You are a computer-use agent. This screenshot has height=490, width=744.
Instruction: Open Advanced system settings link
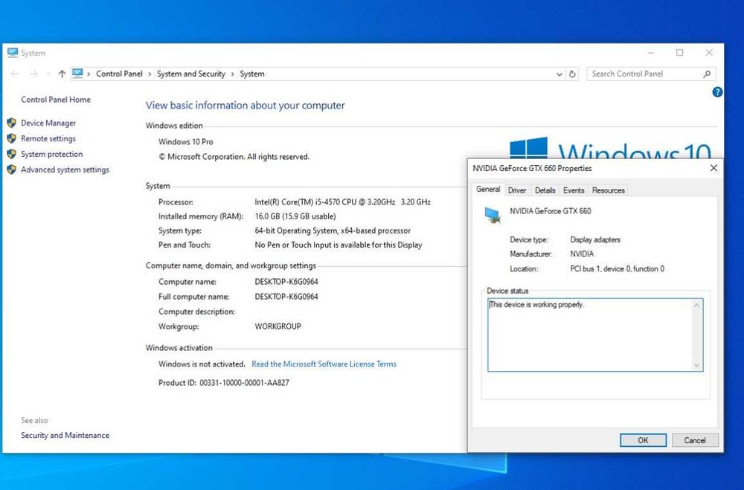pyautogui.click(x=65, y=170)
